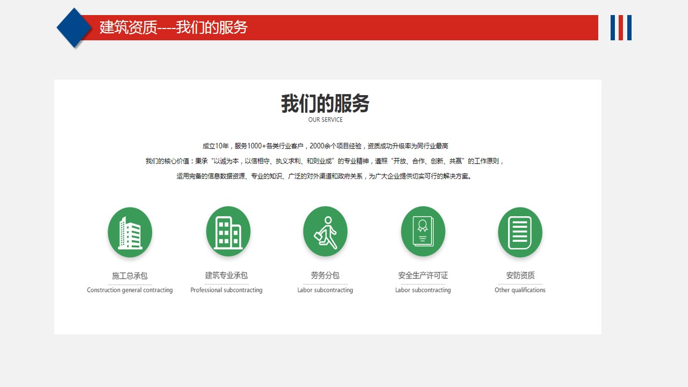This screenshot has height=387, width=688.
Task: Click the 'Professional subcontracting' caption
Action: coord(226,290)
